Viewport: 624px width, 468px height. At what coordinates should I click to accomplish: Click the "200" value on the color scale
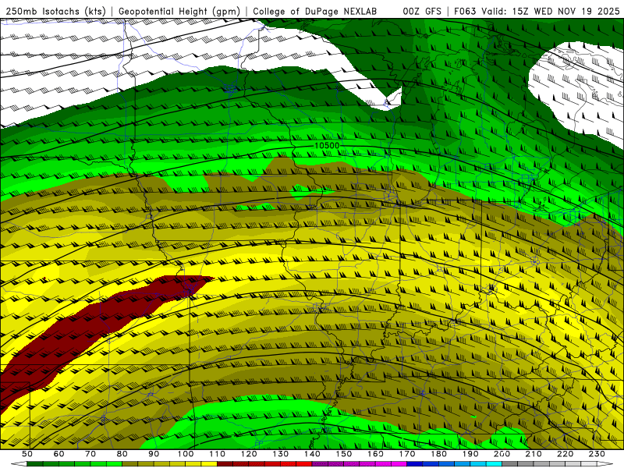(502, 454)
